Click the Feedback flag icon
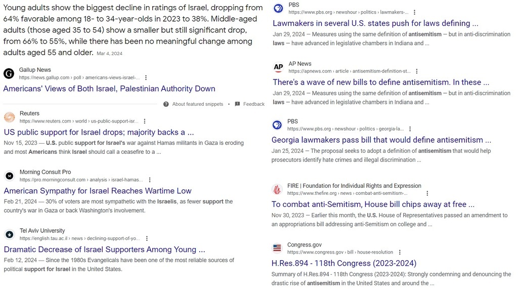518x289 pixels. [x=237, y=104]
